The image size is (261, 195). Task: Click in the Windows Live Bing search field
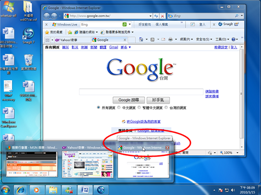coord(101,25)
